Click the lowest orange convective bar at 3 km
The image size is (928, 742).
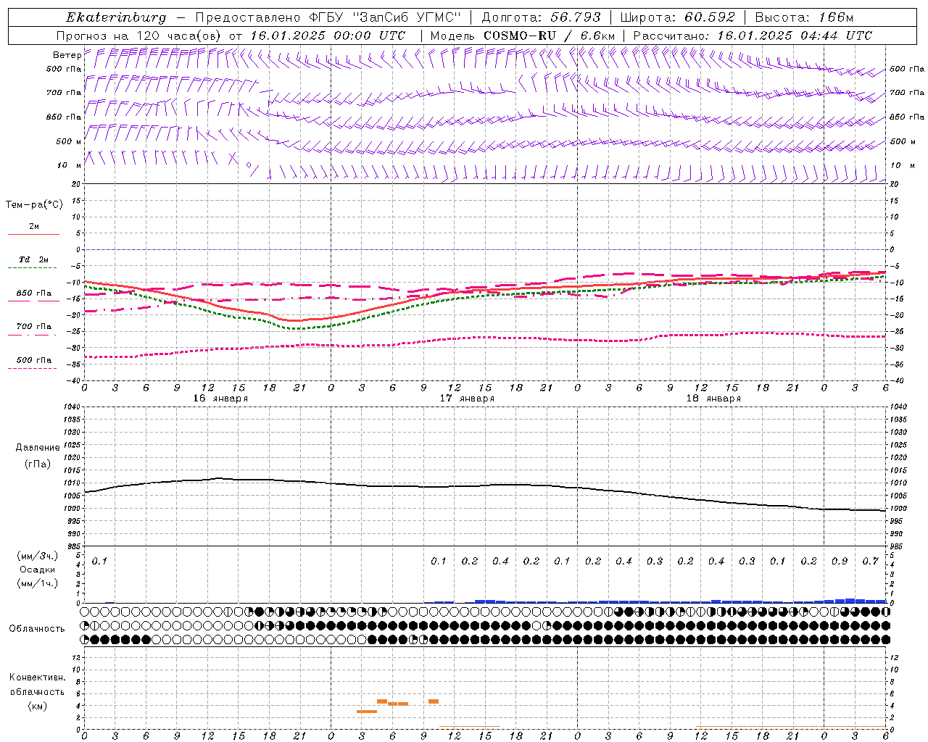coord(367,712)
